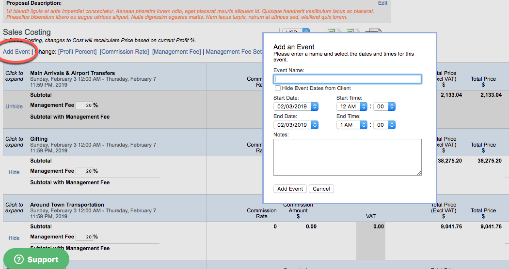Select the Main Arrivals & Airport Transfers title
Screen dimensions: 509x269
click(x=72, y=73)
